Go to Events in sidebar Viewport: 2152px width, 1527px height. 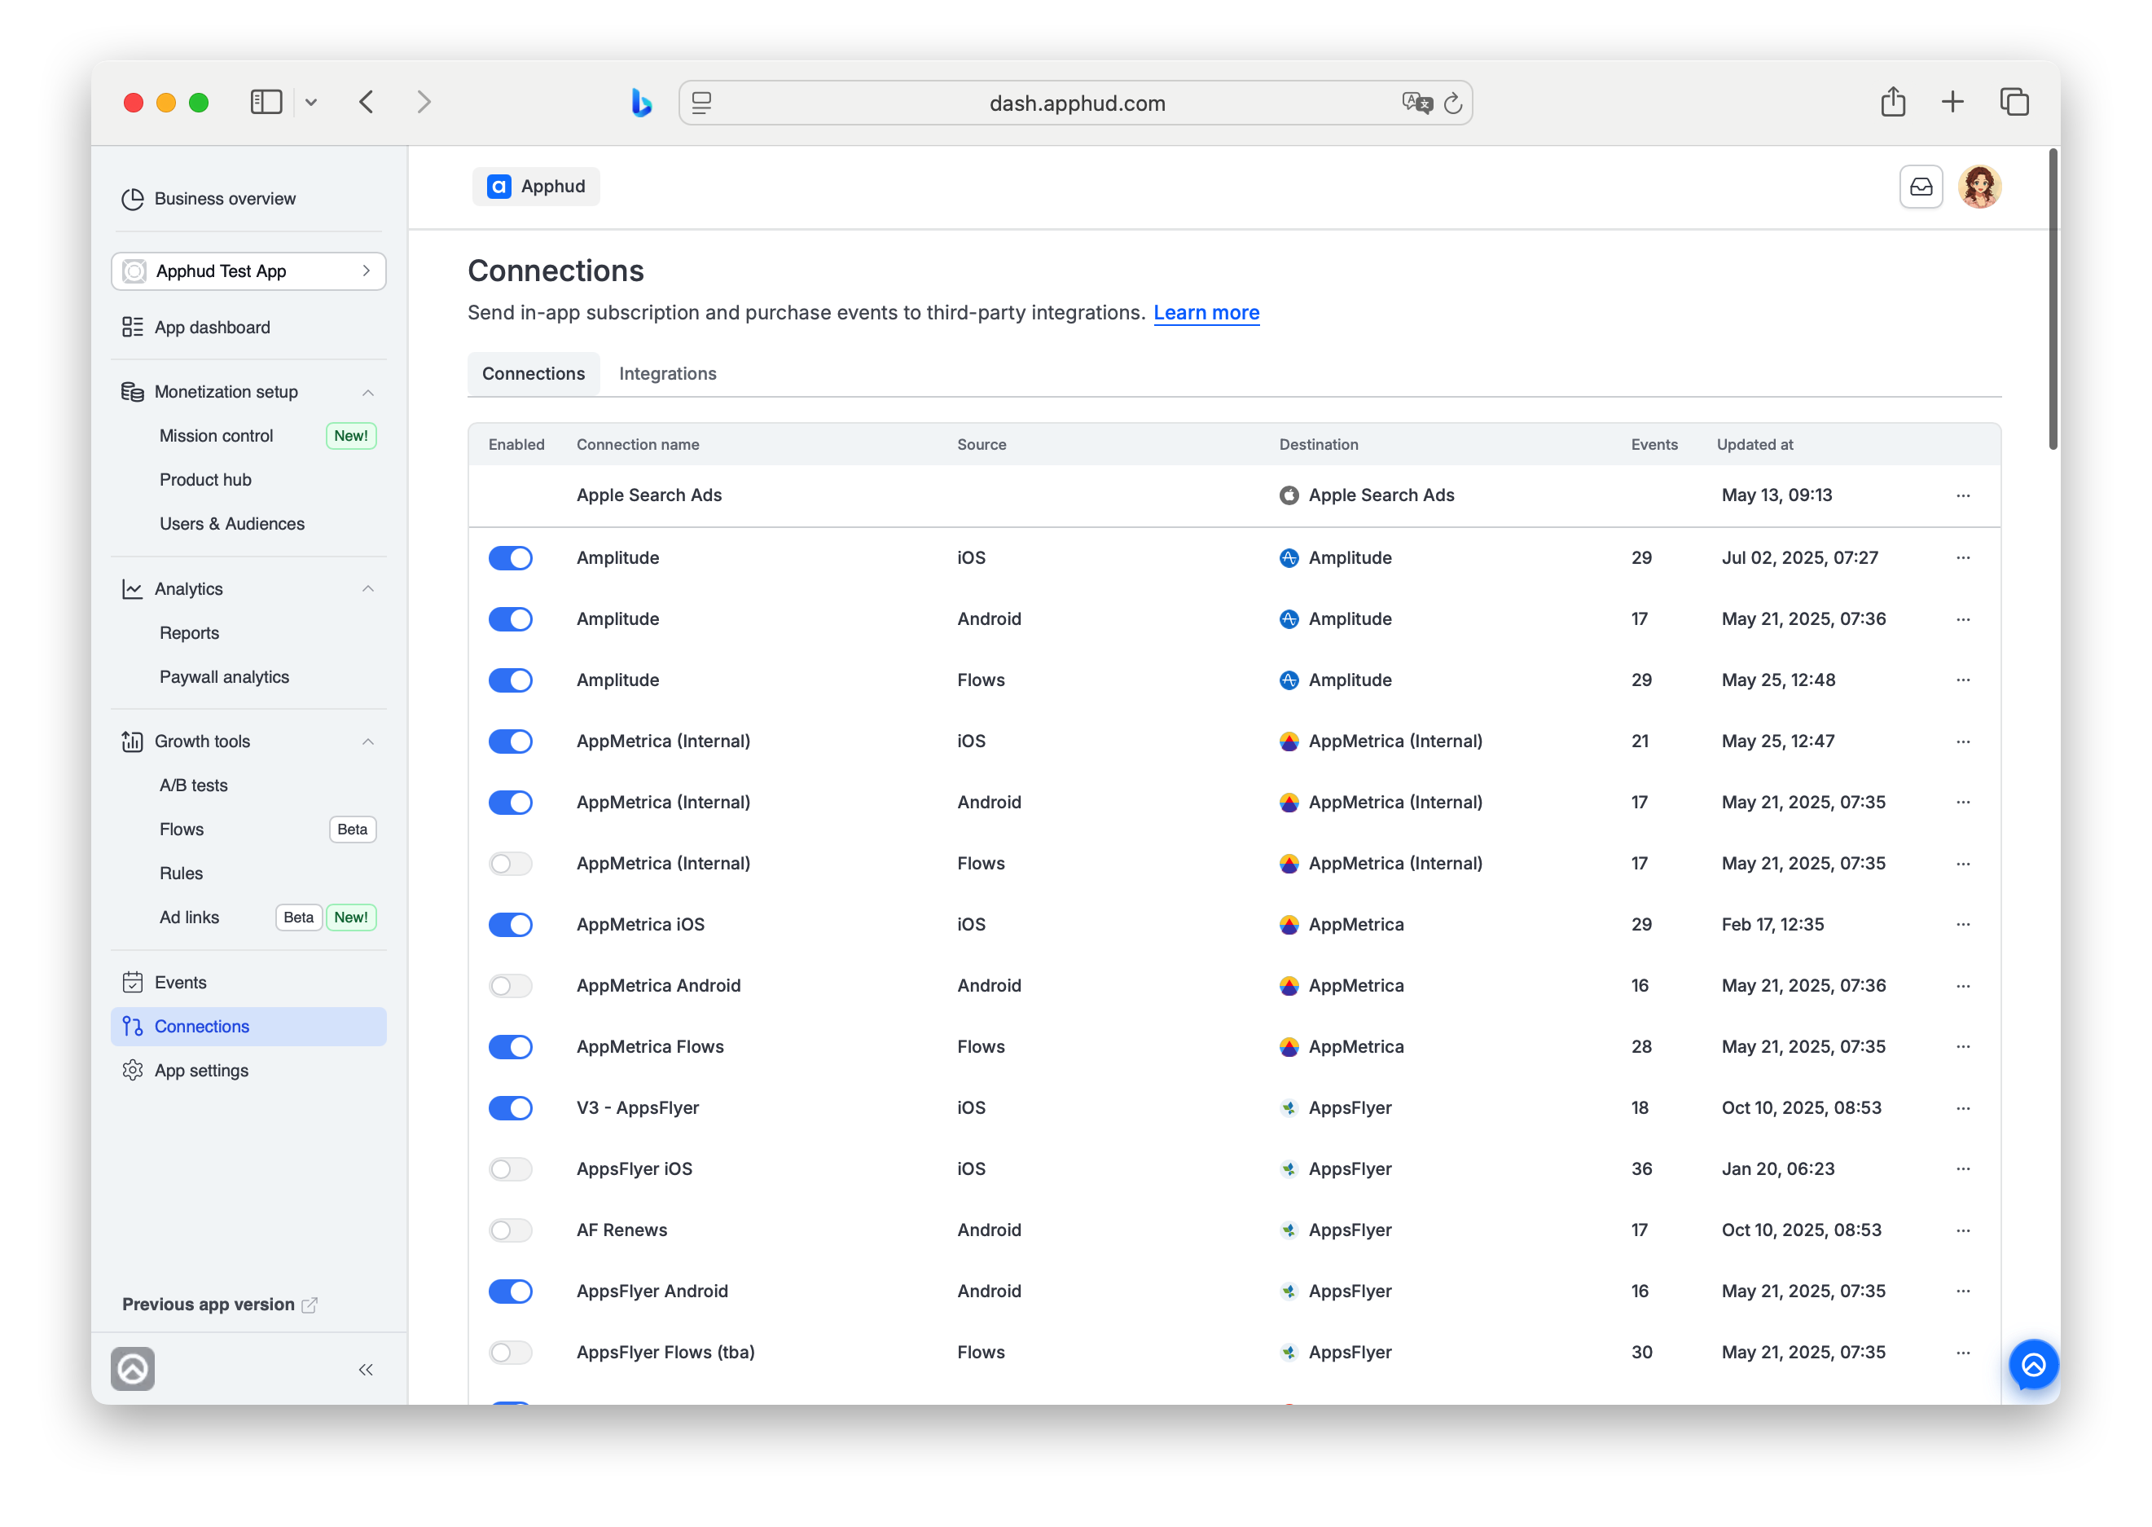[x=179, y=983]
